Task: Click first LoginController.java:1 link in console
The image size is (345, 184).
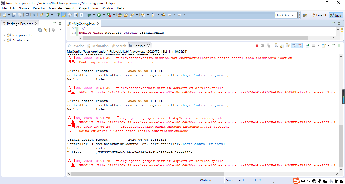Action: click(x=205, y=75)
